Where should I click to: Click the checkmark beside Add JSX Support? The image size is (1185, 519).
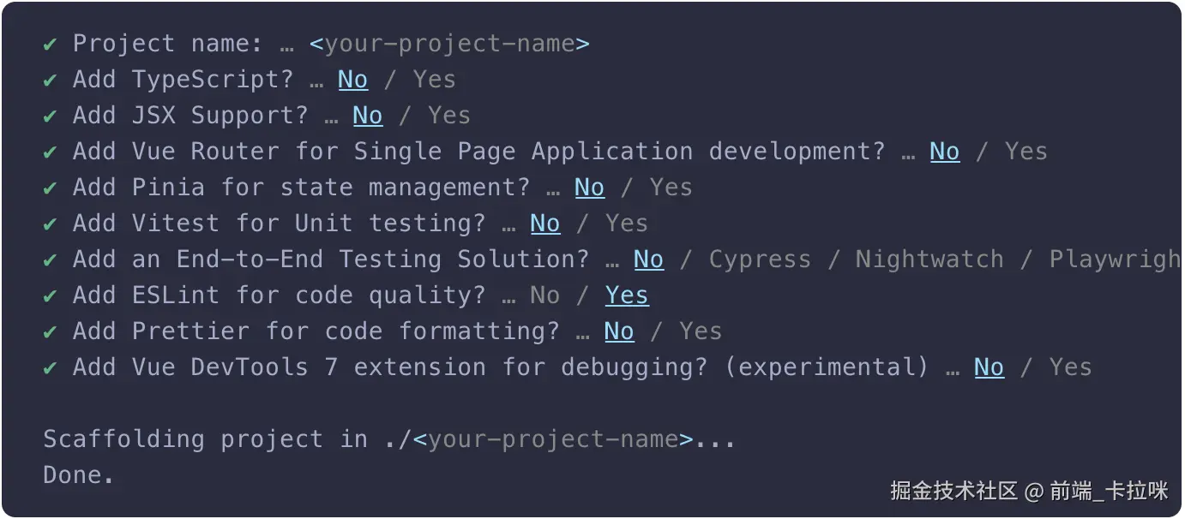[x=51, y=116]
